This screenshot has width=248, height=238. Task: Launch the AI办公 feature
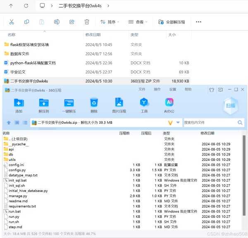pyautogui.click(x=169, y=104)
